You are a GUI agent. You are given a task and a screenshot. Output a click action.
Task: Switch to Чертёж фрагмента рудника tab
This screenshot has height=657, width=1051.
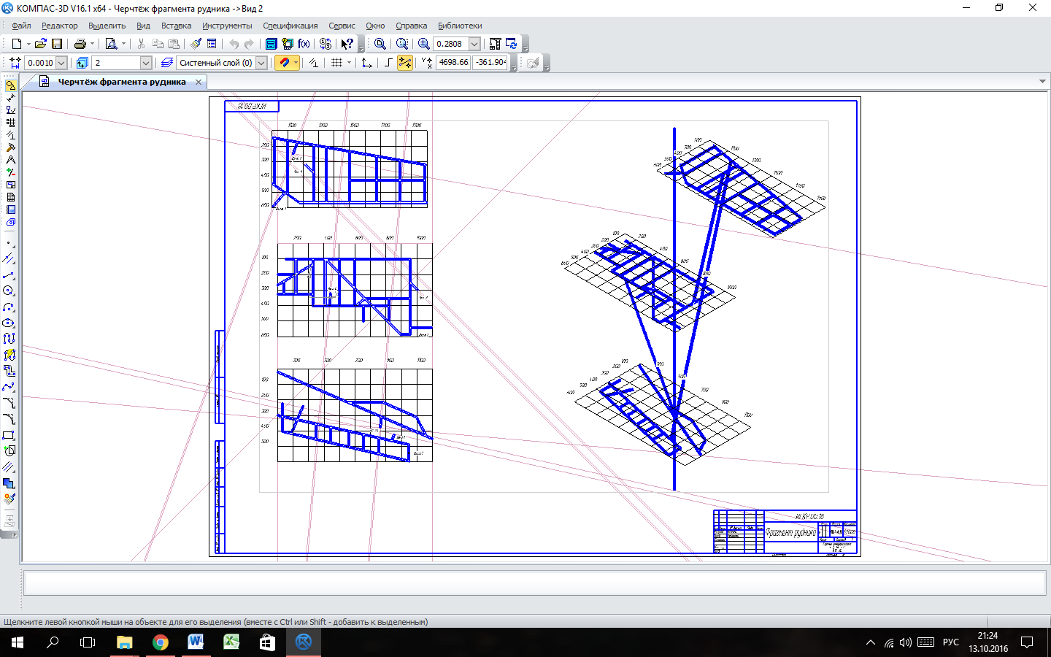point(121,82)
